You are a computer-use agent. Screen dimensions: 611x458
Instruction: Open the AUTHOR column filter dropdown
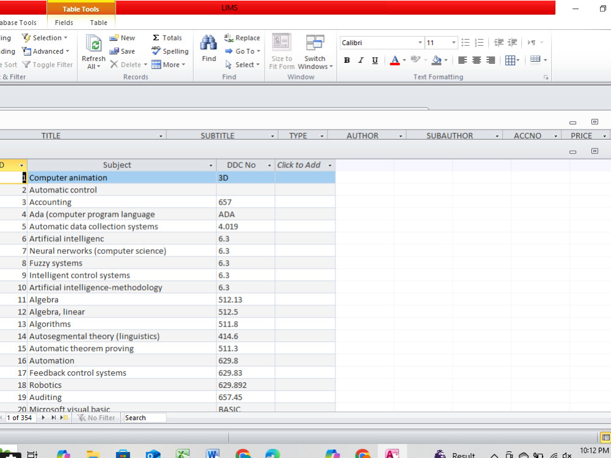(x=401, y=136)
